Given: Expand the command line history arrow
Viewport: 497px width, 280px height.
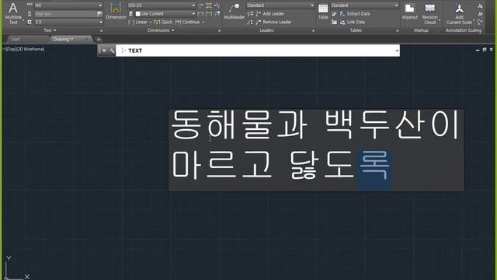Looking at the screenshot, I should pyautogui.click(x=397, y=51).
